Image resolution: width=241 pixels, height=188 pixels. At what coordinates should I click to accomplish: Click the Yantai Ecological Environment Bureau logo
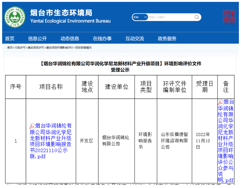15,17
